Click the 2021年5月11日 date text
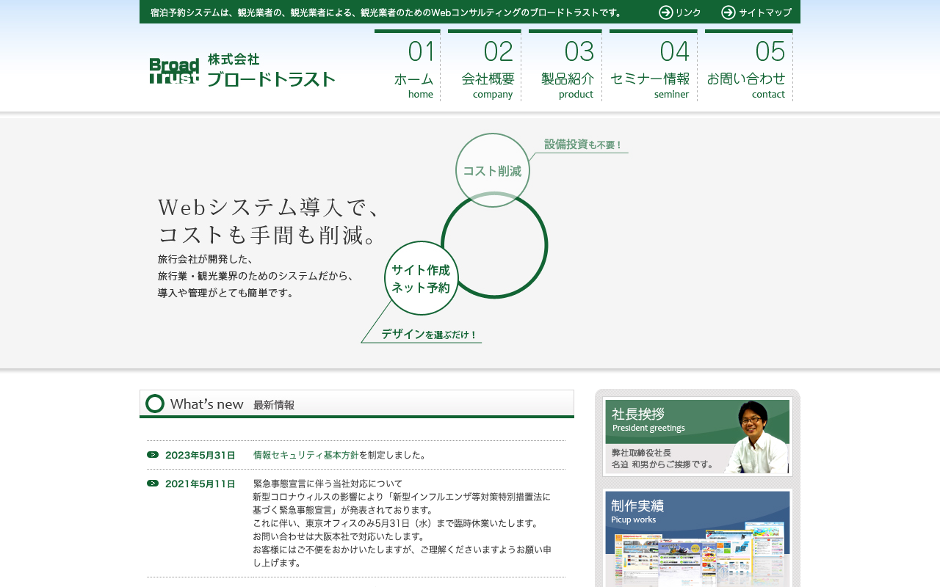The height and width of the screenshot is (587, 940). 200,484
